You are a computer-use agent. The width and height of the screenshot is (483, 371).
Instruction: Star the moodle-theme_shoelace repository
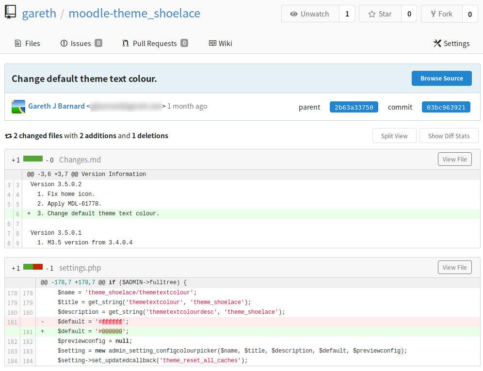(380, 14)
